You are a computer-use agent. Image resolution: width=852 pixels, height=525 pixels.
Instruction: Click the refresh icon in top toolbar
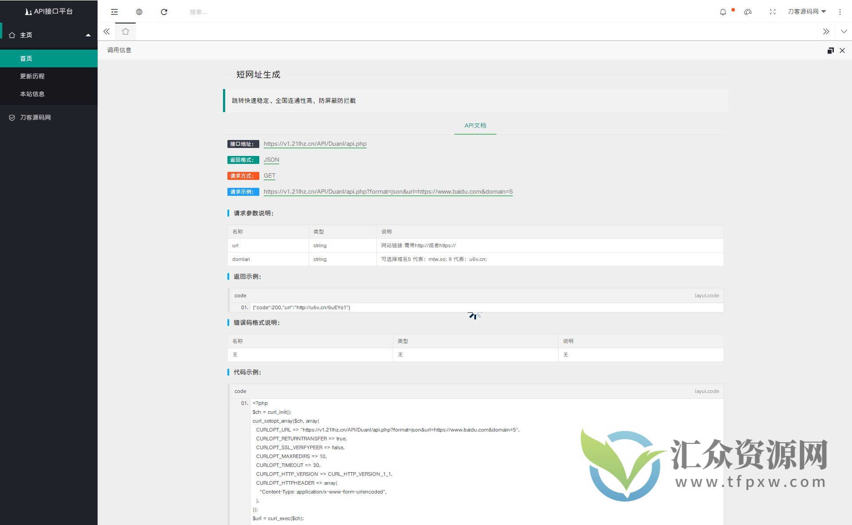164,12
